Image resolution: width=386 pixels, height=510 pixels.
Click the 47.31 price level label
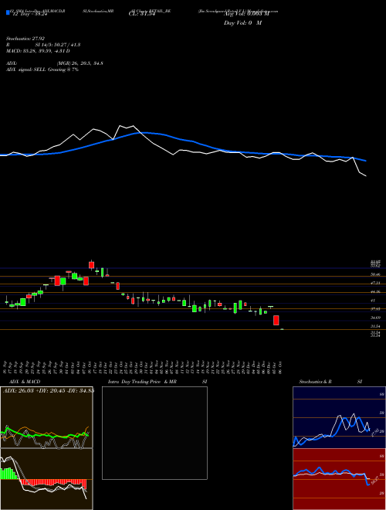click(375, 284)
